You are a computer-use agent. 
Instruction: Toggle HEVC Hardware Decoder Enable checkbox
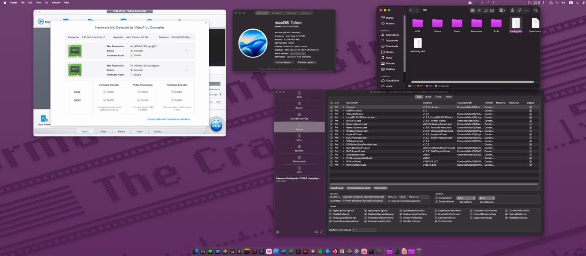(105, 100)
